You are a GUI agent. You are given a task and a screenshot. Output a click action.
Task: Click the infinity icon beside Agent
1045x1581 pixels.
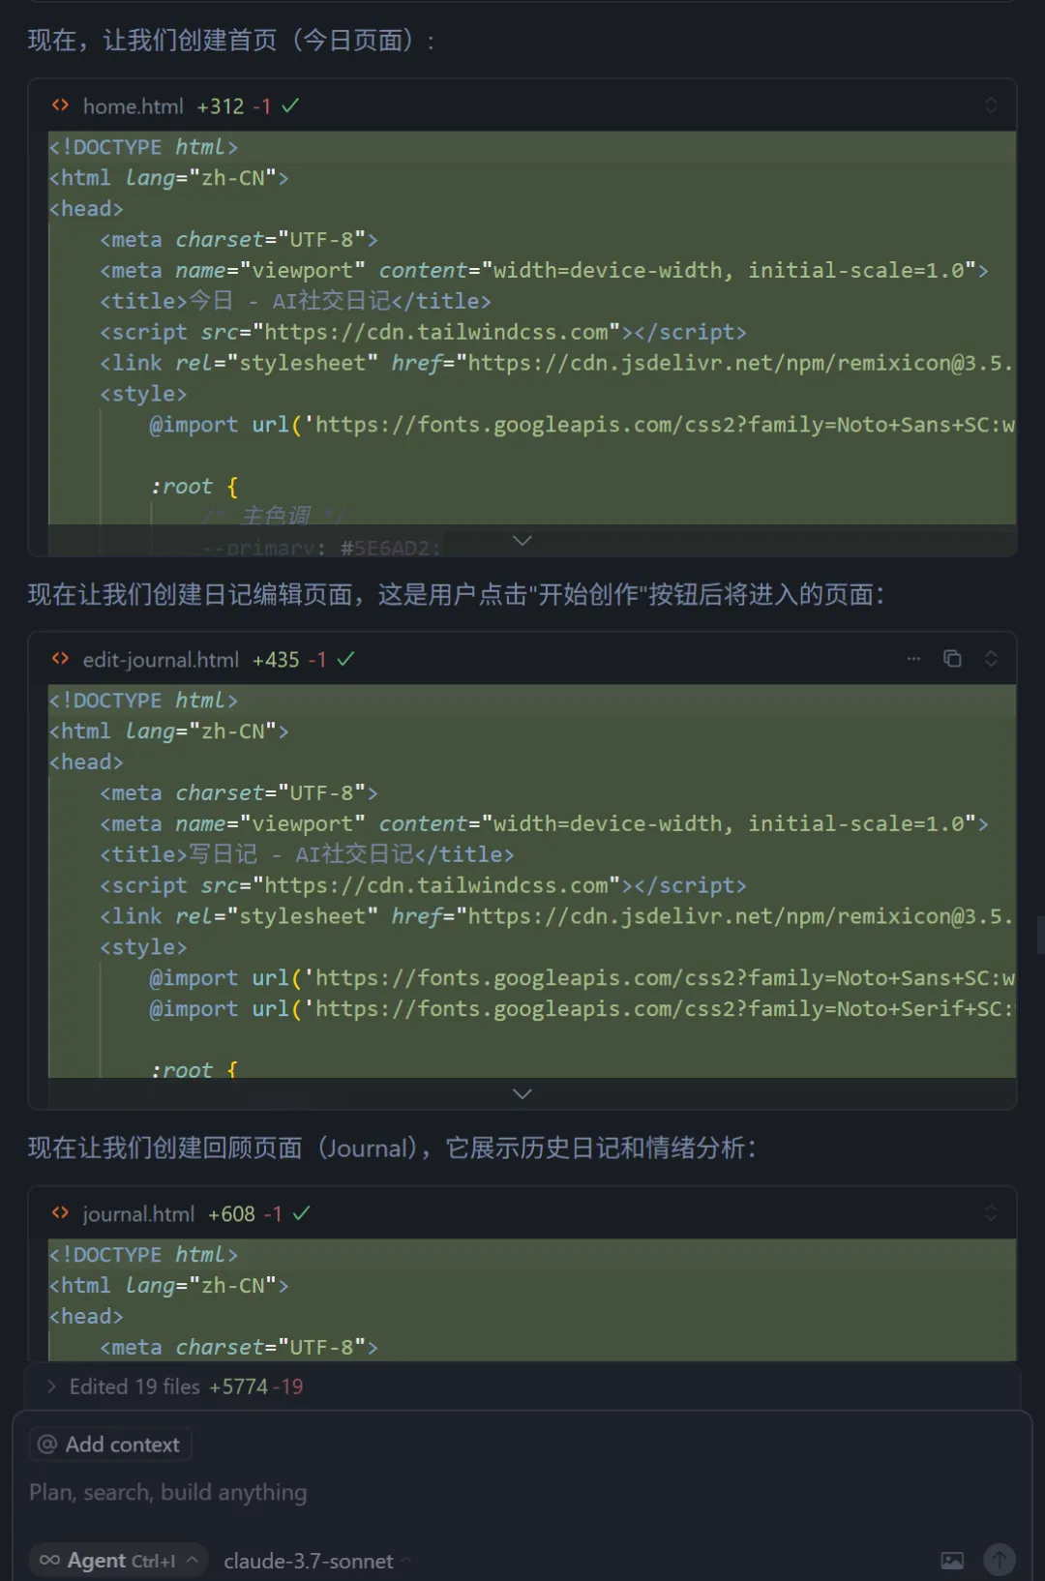(x=49, y=1561)
